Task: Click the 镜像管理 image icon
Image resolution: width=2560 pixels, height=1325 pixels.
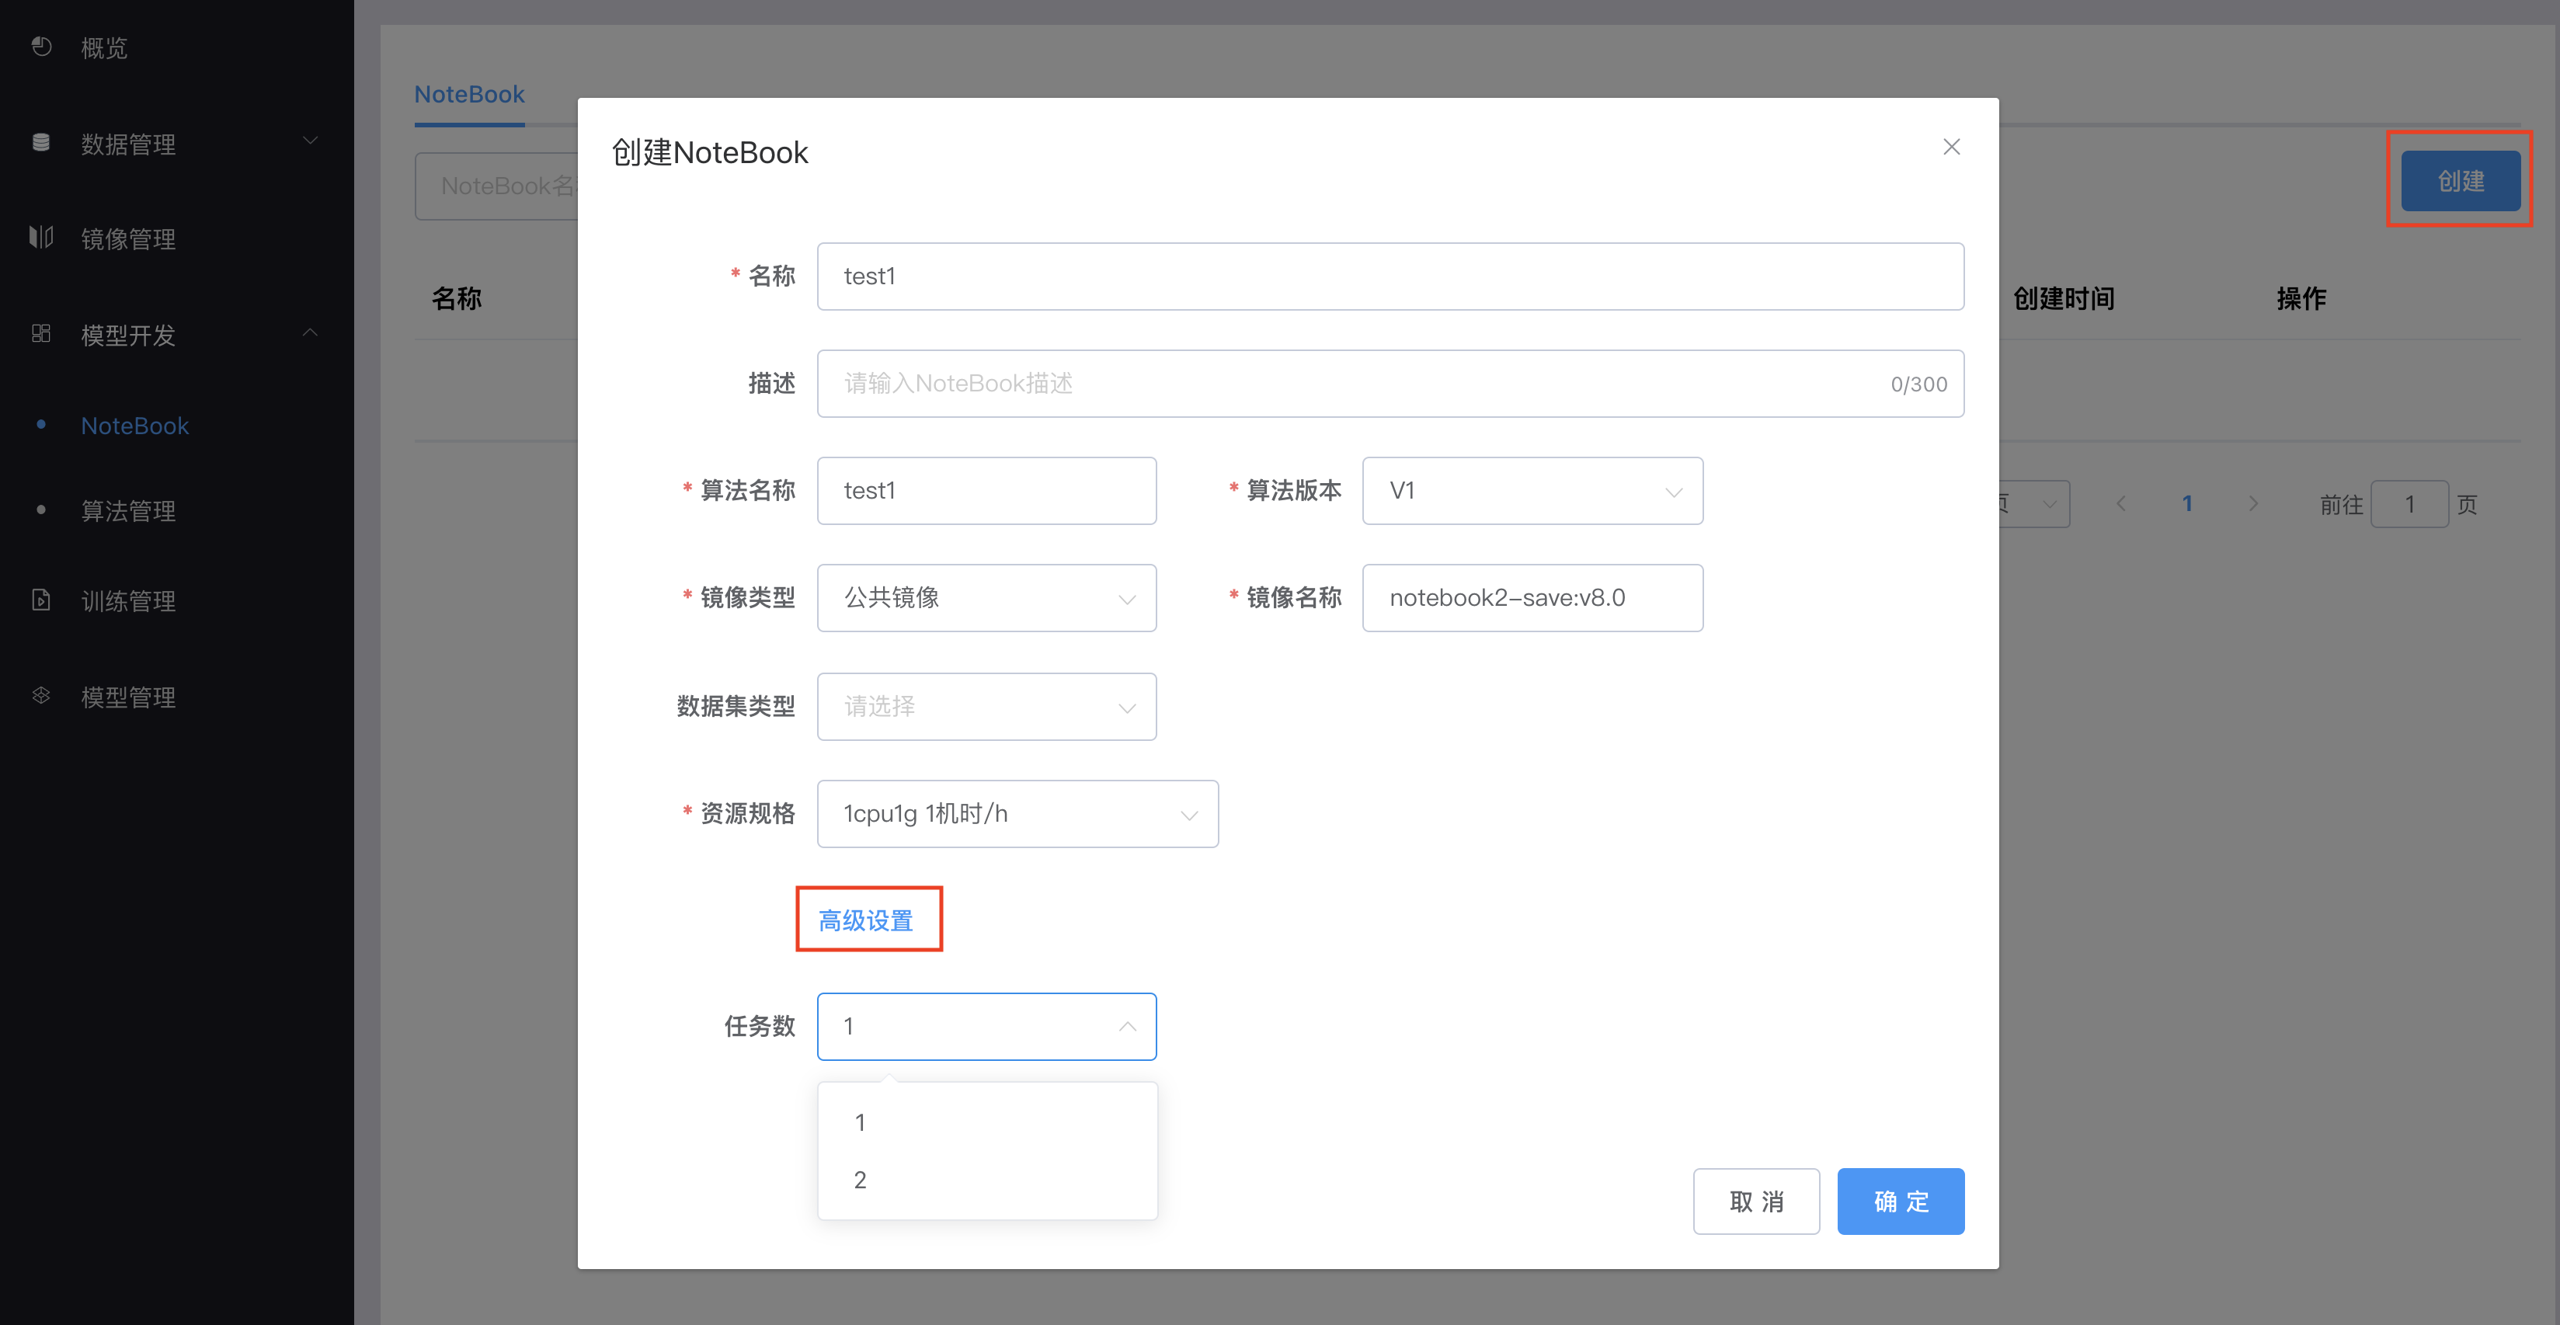Action: (40, 238)
